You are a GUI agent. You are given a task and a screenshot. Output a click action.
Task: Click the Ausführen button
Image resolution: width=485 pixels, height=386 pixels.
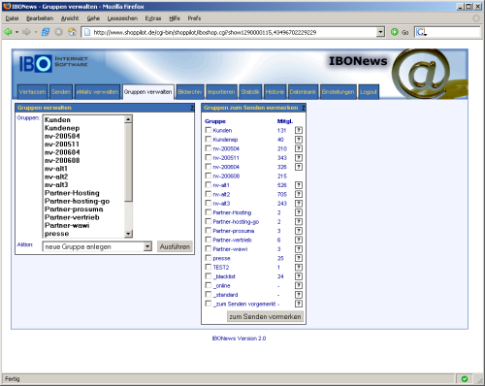pyautogui.click(x=175, y=246)
